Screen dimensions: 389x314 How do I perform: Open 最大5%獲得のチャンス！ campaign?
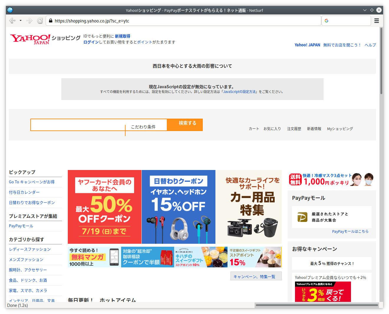click(332, 264)
